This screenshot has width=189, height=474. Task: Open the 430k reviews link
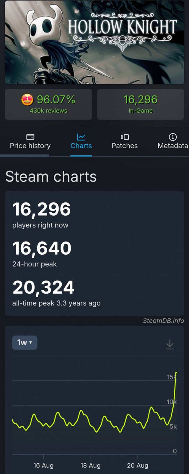point(49,110)
